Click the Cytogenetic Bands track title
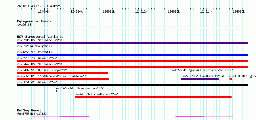The height and width of the screenshot is (120, 256). pyautogui.click(x=34, y=21)
